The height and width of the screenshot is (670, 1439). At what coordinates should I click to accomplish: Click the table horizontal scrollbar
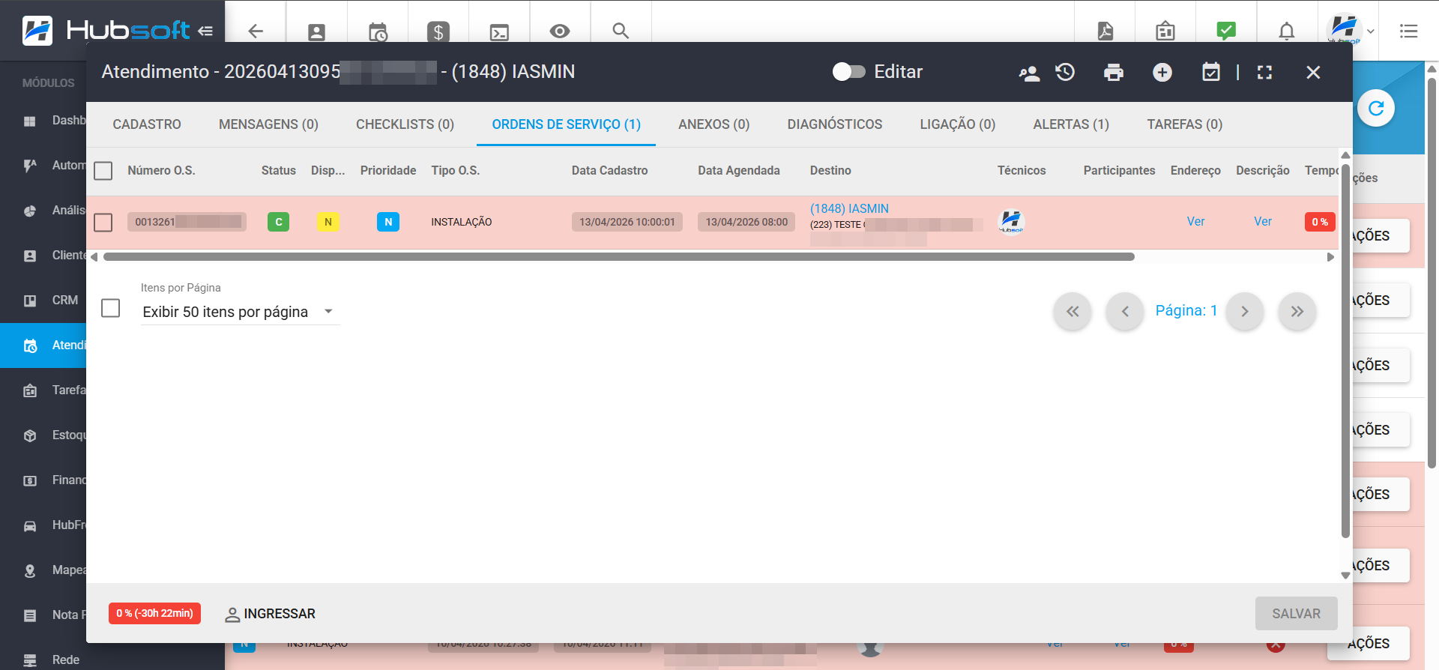(x=619, y=257)
